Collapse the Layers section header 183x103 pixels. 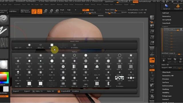165,27
